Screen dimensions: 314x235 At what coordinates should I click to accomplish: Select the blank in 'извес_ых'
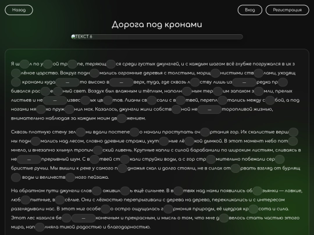point(85,100)
